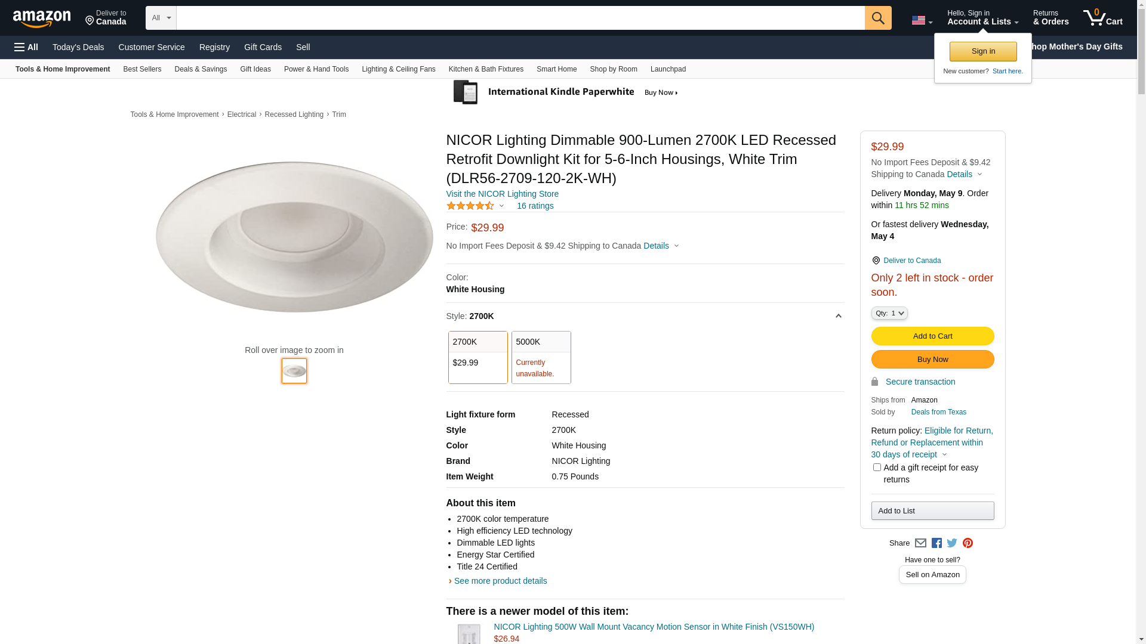Click the product image thumbnail
Screen dimensions: 1146x644
294,371
